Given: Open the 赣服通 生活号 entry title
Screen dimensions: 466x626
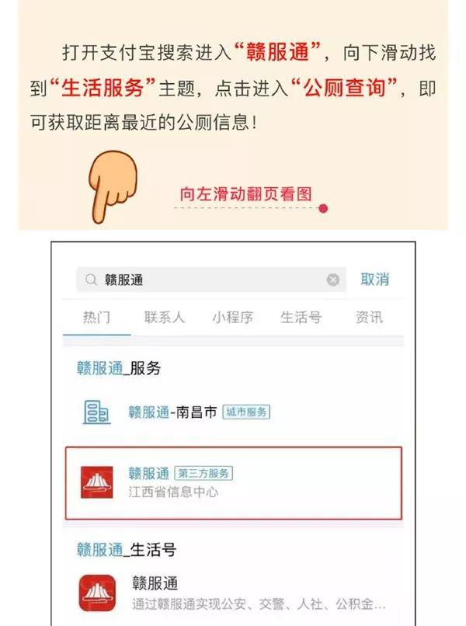Looking at the screenshot, I should coord(155,583).
